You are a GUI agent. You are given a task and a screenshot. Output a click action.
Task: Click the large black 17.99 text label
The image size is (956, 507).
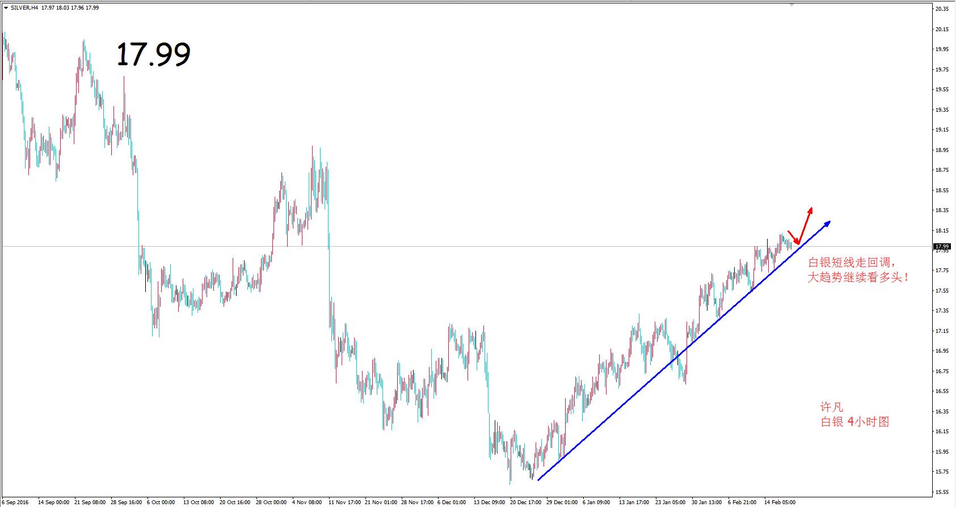click(153, 55)
